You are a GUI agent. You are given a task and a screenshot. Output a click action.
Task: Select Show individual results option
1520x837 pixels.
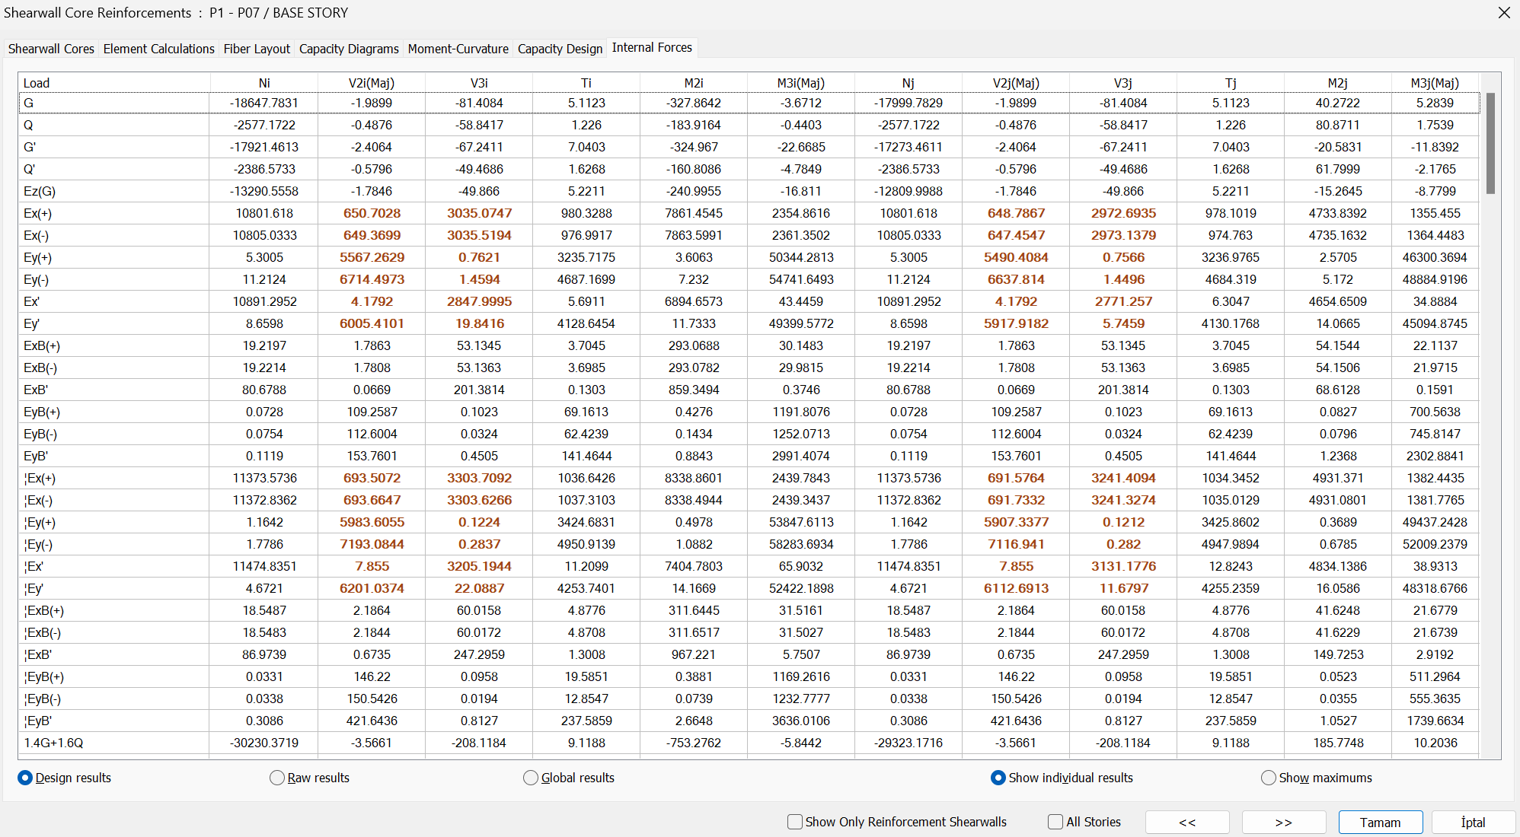pyautogui.click(x=998, y=778)
